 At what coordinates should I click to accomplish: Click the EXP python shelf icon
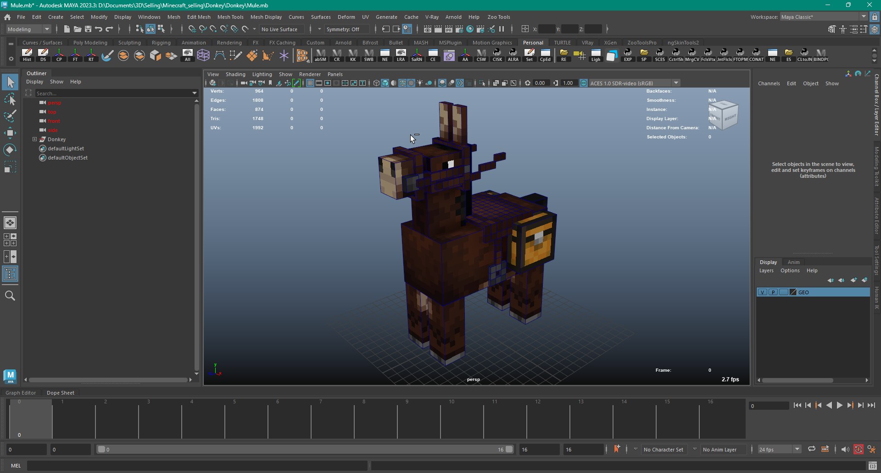point(628,55)
